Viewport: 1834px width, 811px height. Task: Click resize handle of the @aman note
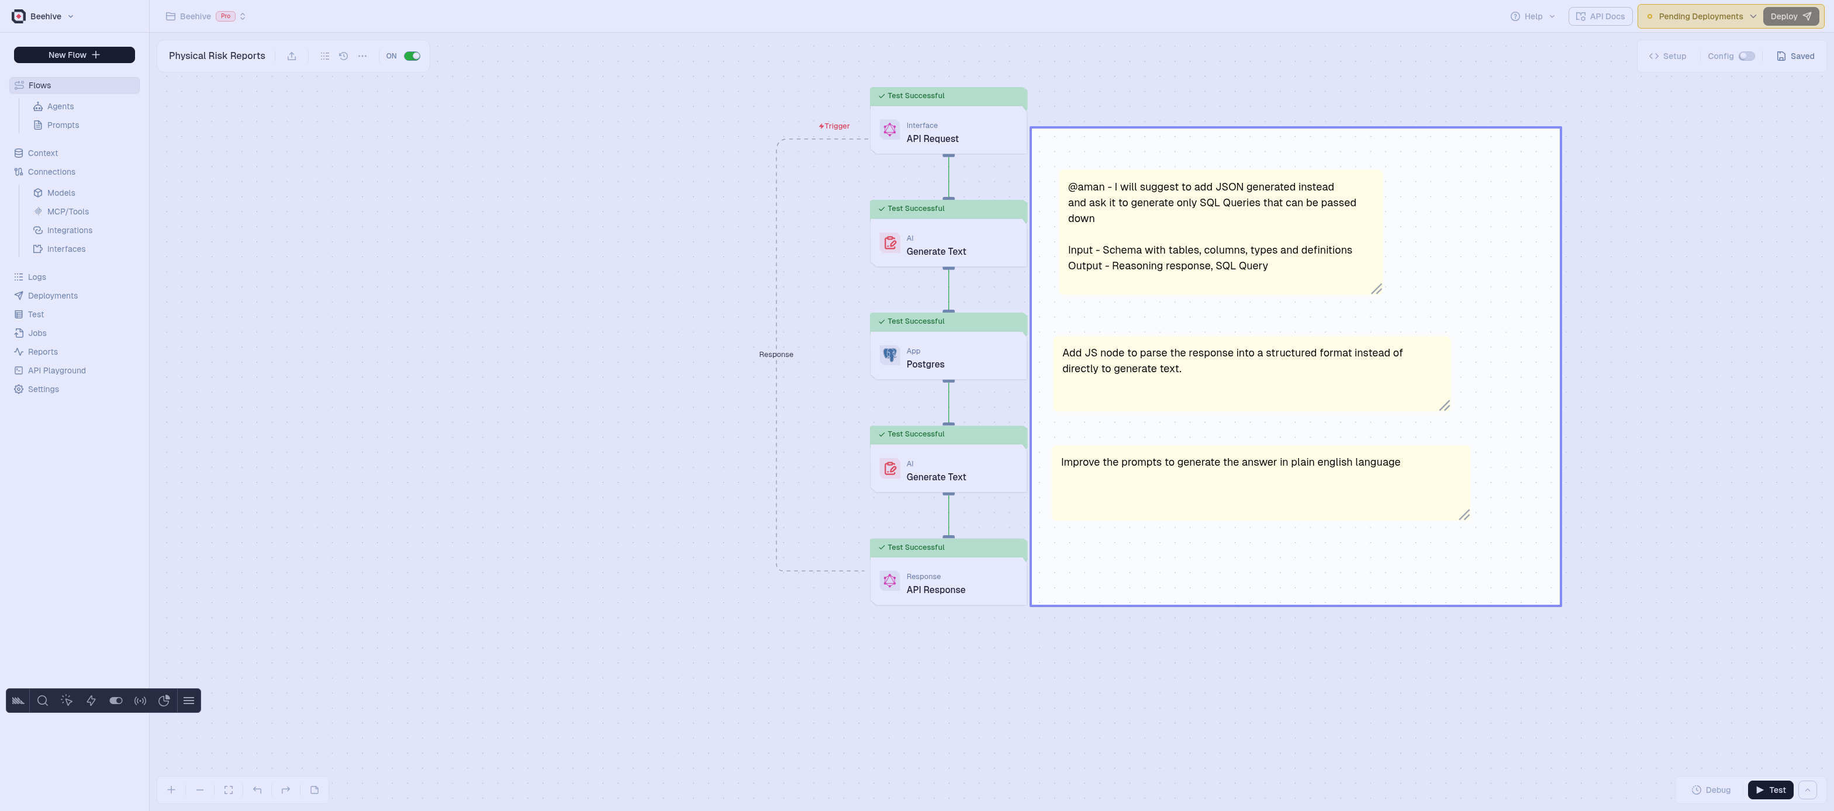click(x=1376, y=289)
